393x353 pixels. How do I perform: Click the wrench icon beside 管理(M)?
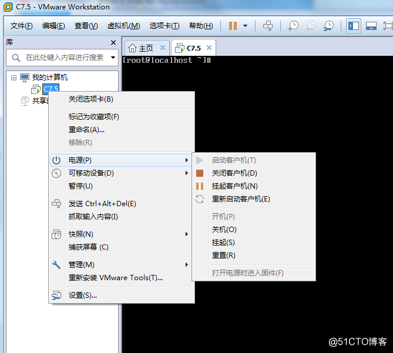[x=56, y=265]
